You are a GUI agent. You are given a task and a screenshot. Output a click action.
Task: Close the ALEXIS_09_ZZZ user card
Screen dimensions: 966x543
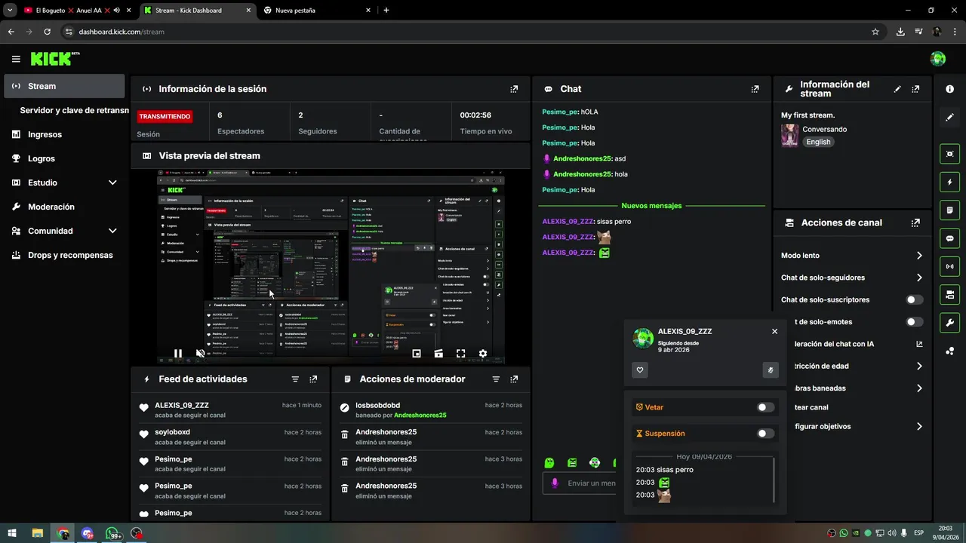(x=774, y=331)
